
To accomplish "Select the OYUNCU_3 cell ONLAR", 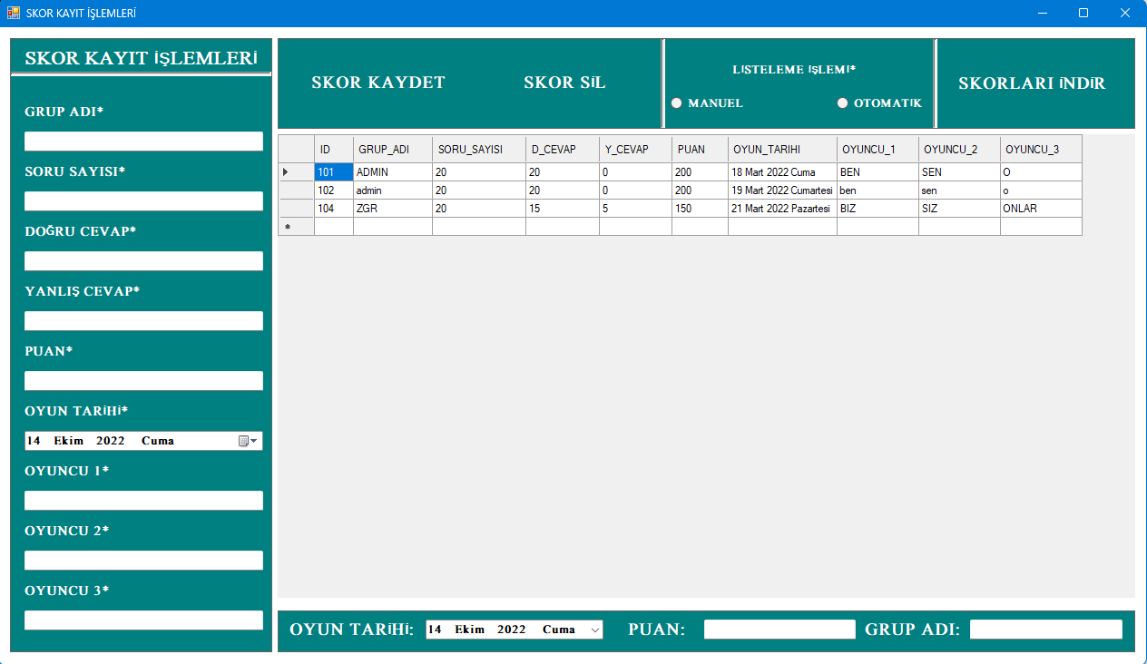I will point(1041,209).
